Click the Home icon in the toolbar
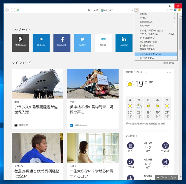This screenshot has height=184, width=186. (x=167, y=10)
